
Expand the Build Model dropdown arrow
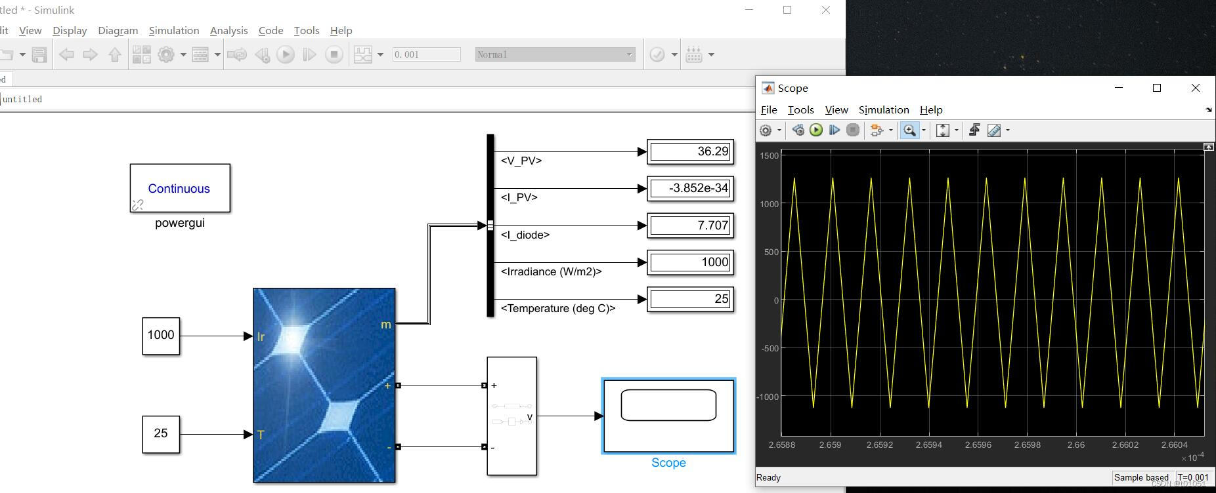(711, 55)
